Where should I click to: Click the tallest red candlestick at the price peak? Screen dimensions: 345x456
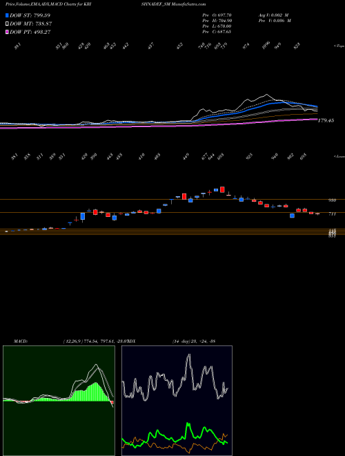222,189
